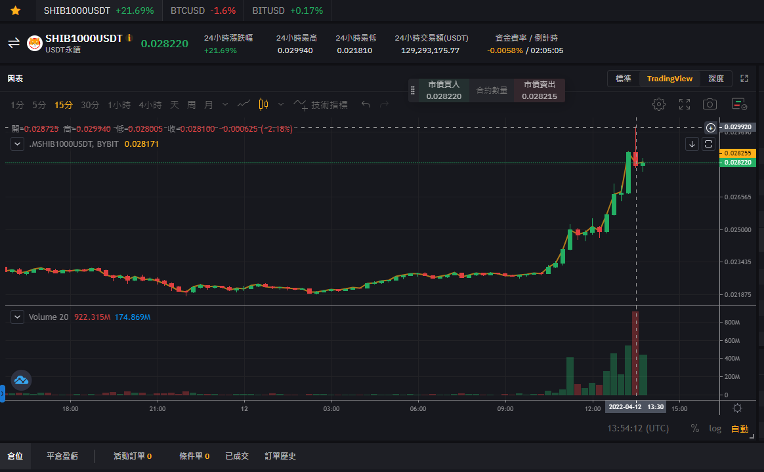The width and height of the screenshot is (764, 472).
Task: Click the 市價買入 market buy button
Action: coord(444,90)
